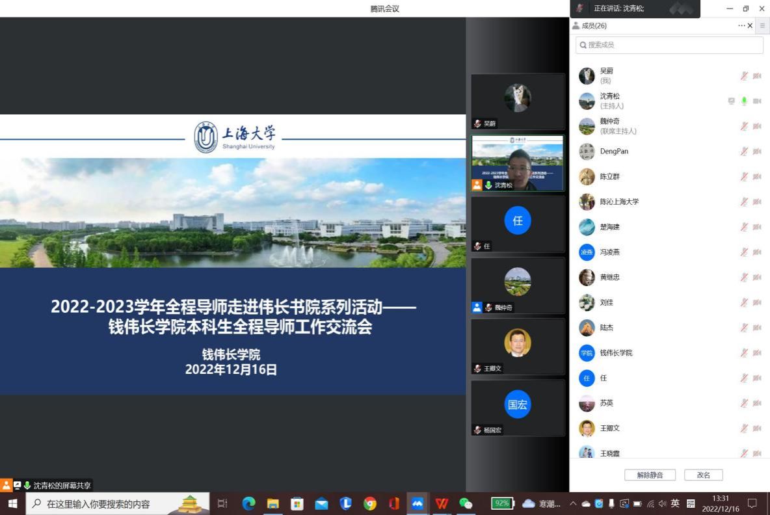Screen dimensions: 770x515
Task: Expand the system tray hidden icons arrow
Action: click(573, 503)
